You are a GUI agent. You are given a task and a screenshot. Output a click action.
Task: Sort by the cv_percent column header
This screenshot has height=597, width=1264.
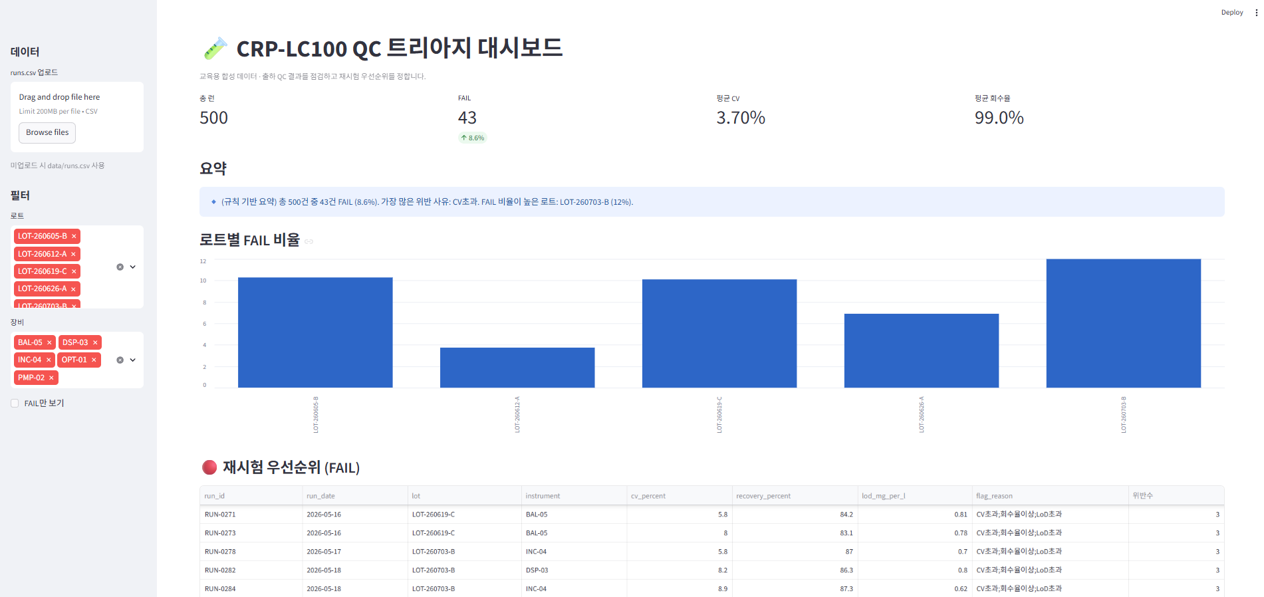tap(679, 496)
